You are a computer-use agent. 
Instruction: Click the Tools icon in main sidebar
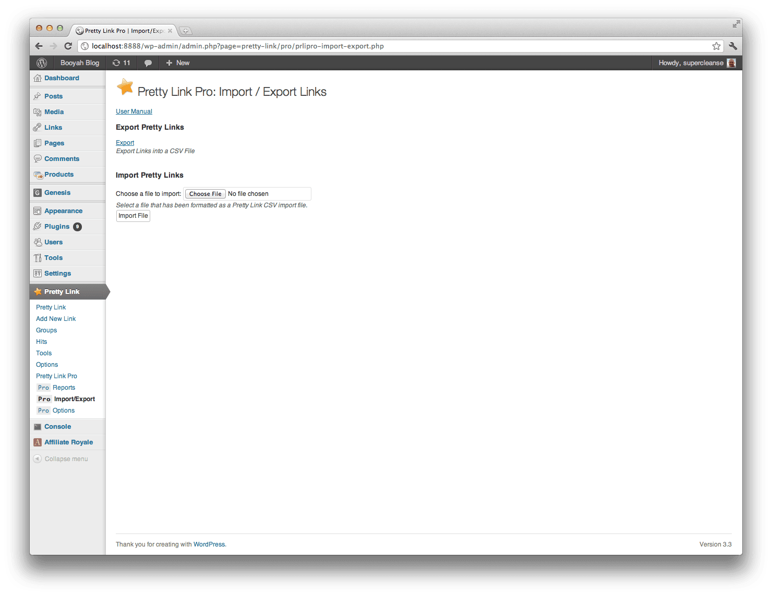tap(38, 258)
